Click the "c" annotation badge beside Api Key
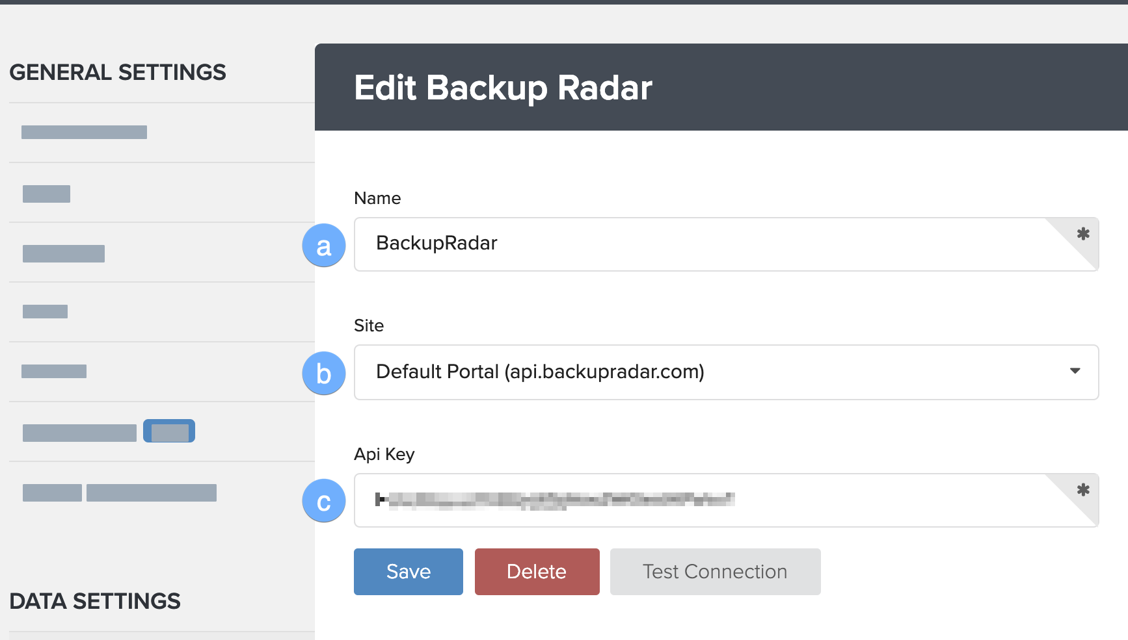 (323, 501)
